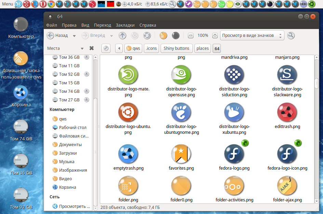Open the Справка menu
The image size is (323, 214).
tap(148, 25)
